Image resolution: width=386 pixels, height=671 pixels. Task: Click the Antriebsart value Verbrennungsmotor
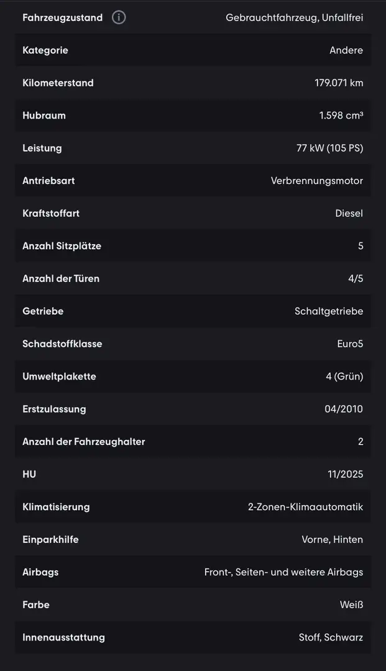(316, 181)
